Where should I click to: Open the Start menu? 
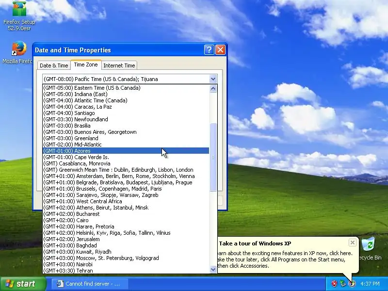pyautogui.click(x=23, y=284)
